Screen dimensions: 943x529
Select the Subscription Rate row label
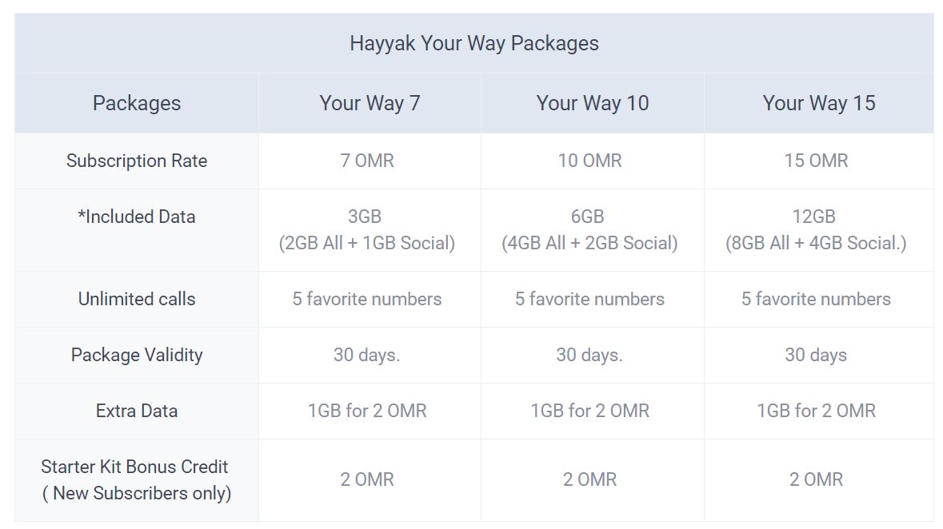[137, 161]
